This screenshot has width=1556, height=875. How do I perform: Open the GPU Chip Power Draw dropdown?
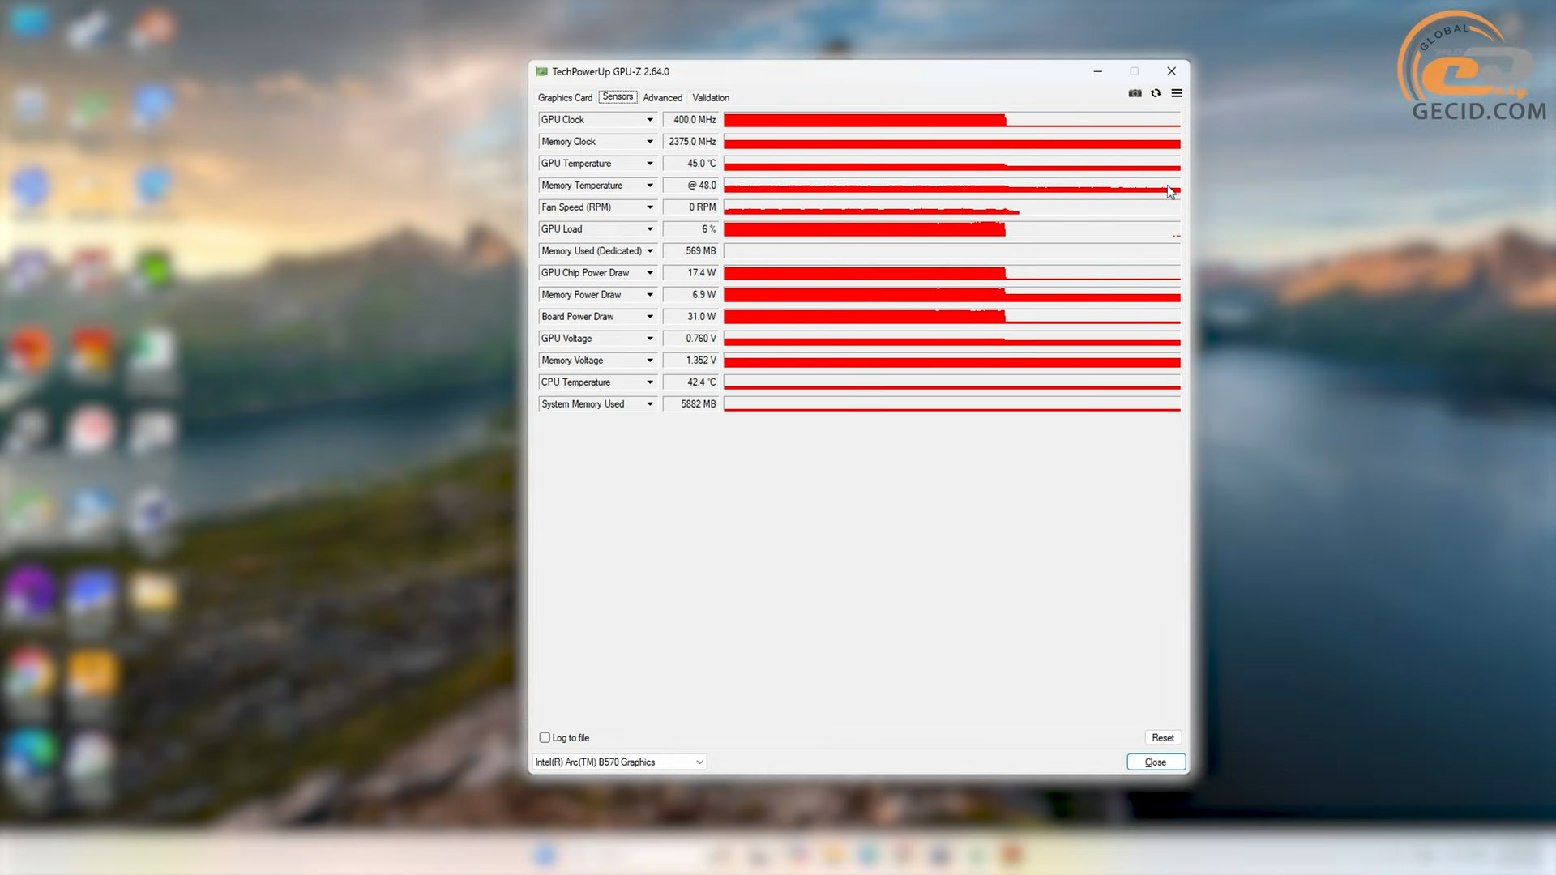tap(650, 273)
